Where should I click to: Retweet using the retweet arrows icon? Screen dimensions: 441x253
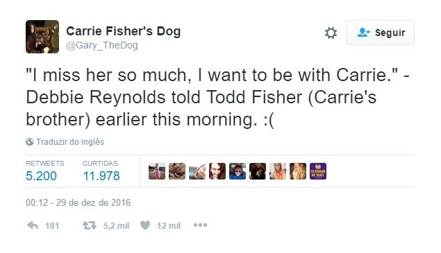(x=90, y=225)
